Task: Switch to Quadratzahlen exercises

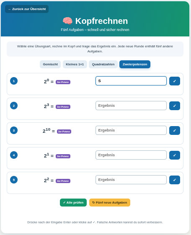Action: click(103, 64)
